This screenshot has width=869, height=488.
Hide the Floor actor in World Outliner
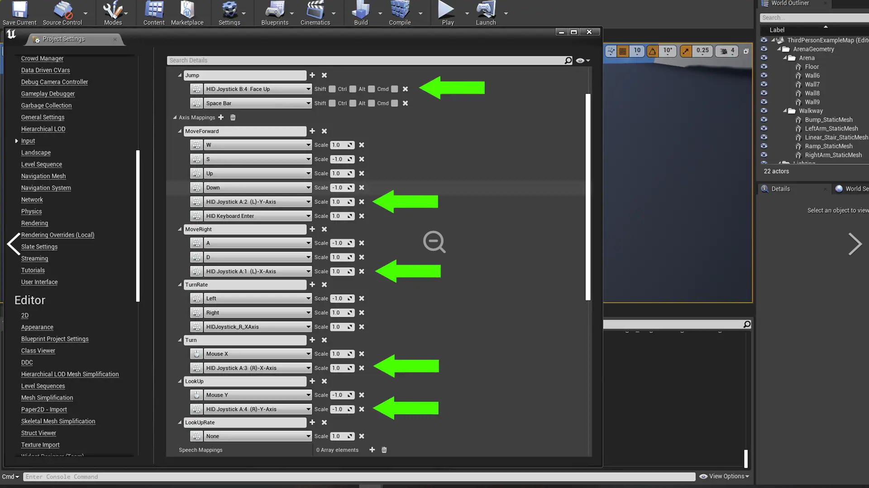[x=764, y=67]
